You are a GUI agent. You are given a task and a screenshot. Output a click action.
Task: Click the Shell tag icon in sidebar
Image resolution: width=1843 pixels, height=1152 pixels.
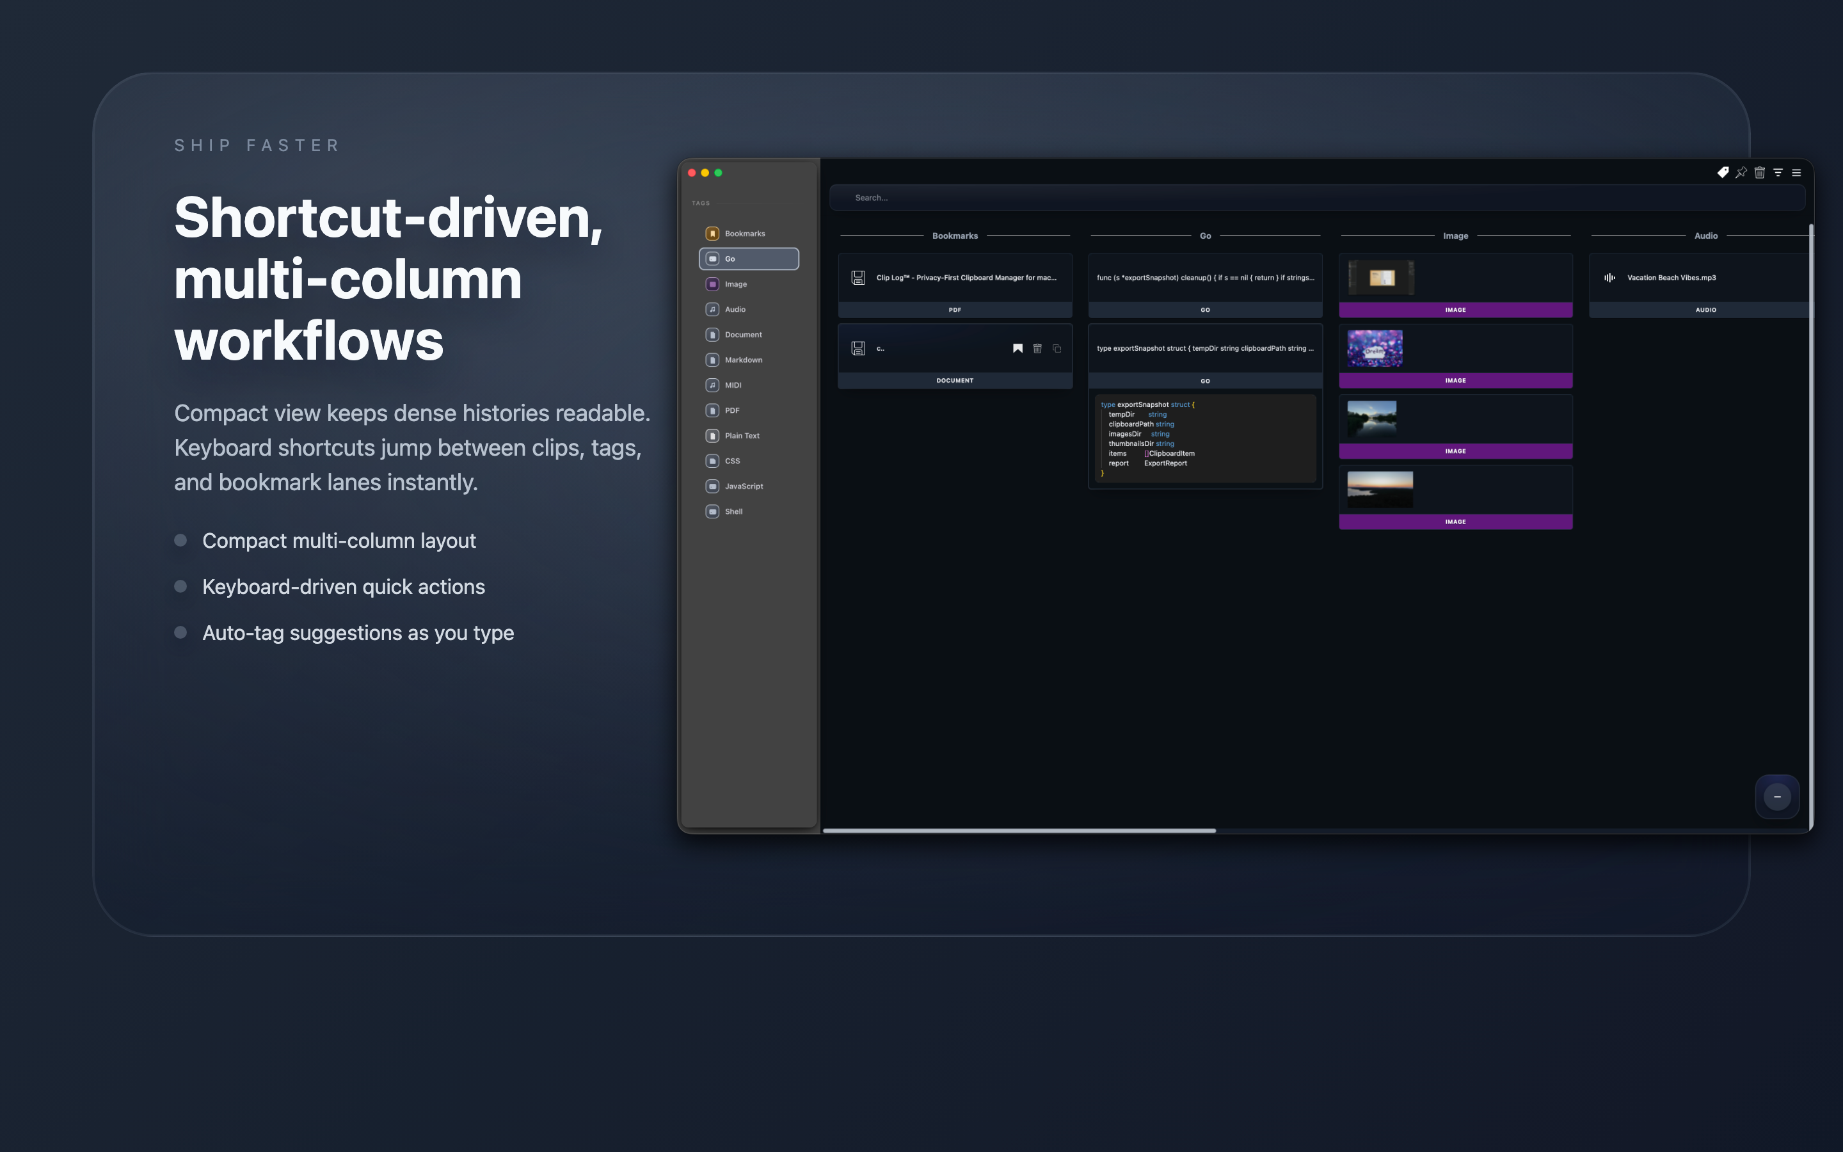[712, 511]
